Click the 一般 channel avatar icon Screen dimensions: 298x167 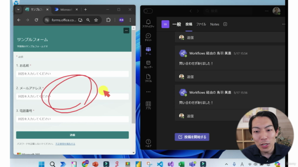pyautogui.click(x=165, y=24)
